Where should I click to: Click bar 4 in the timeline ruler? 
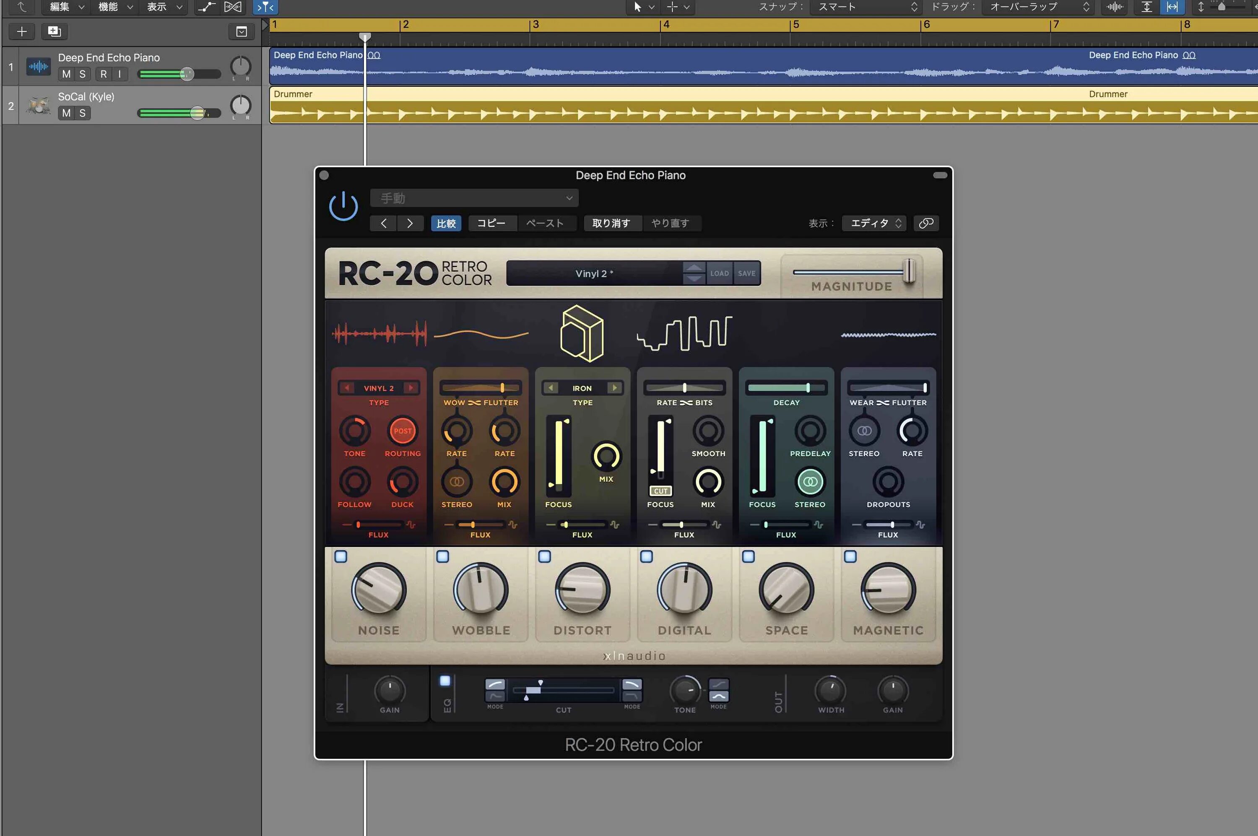(665, 24)
